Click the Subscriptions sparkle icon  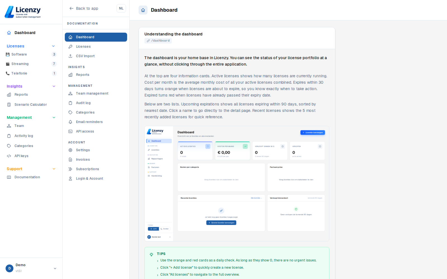[70, 169]
